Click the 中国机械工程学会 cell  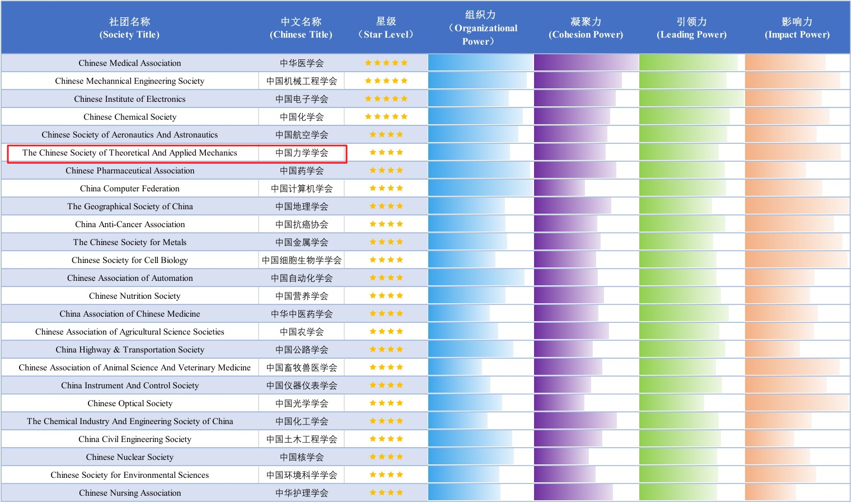302,81
